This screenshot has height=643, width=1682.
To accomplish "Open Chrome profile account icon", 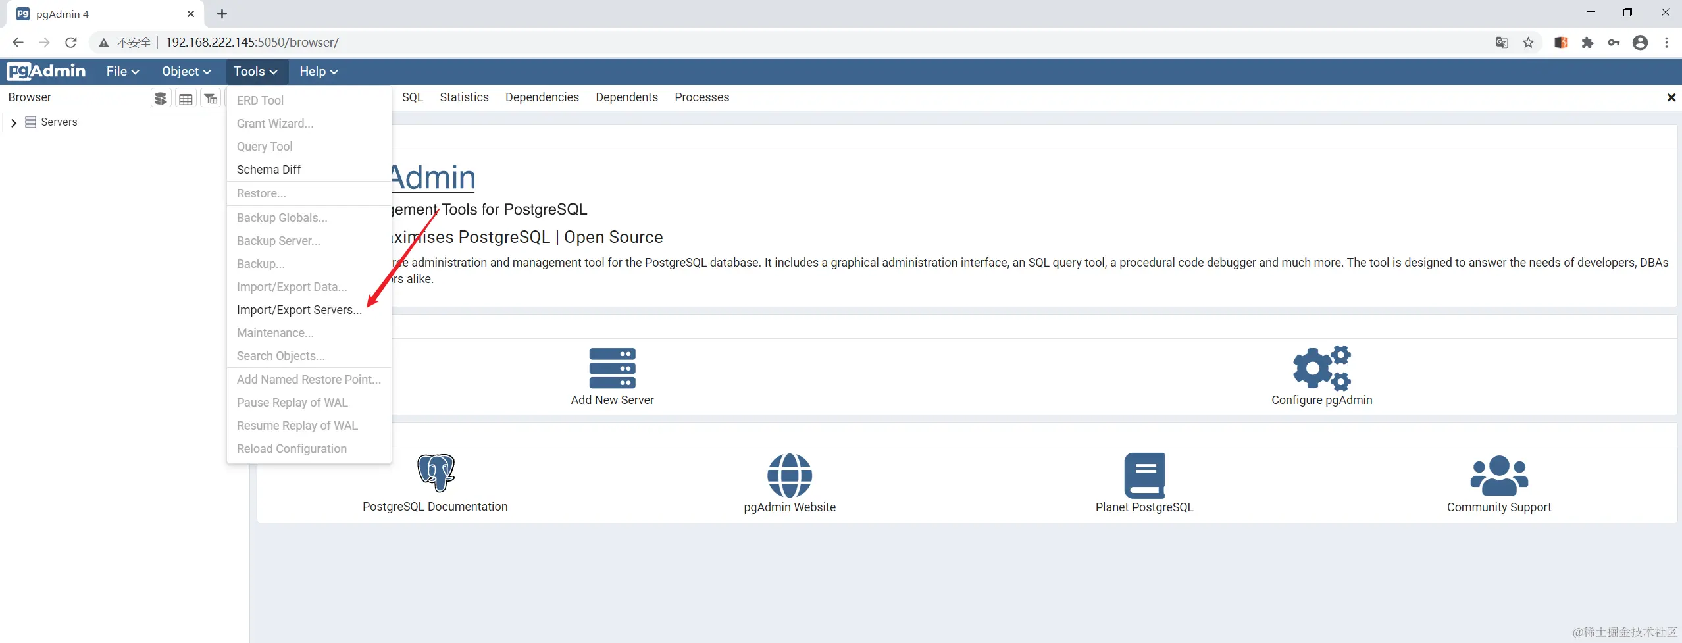I will click(1640, 43).
